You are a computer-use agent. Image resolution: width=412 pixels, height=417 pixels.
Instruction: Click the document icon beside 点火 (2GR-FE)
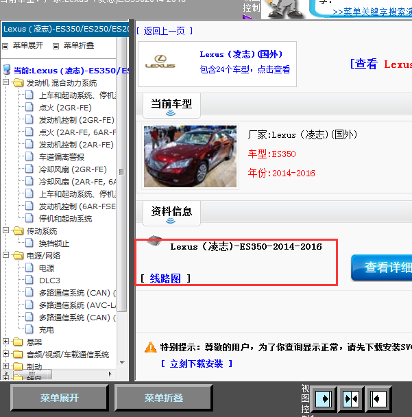[29, 107]
